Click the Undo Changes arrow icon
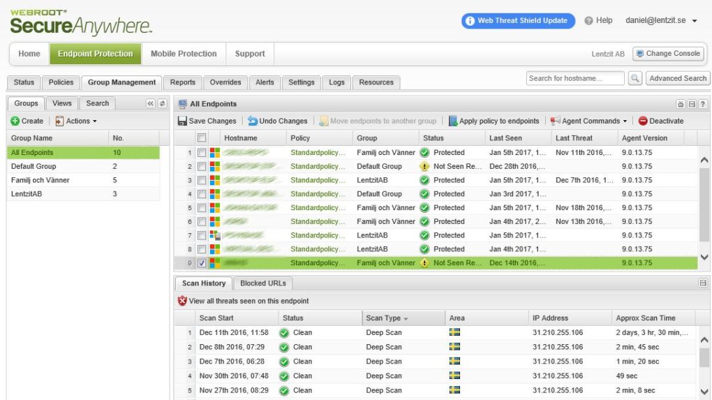This screenshot has height=400, width=712. click(253, 121)
